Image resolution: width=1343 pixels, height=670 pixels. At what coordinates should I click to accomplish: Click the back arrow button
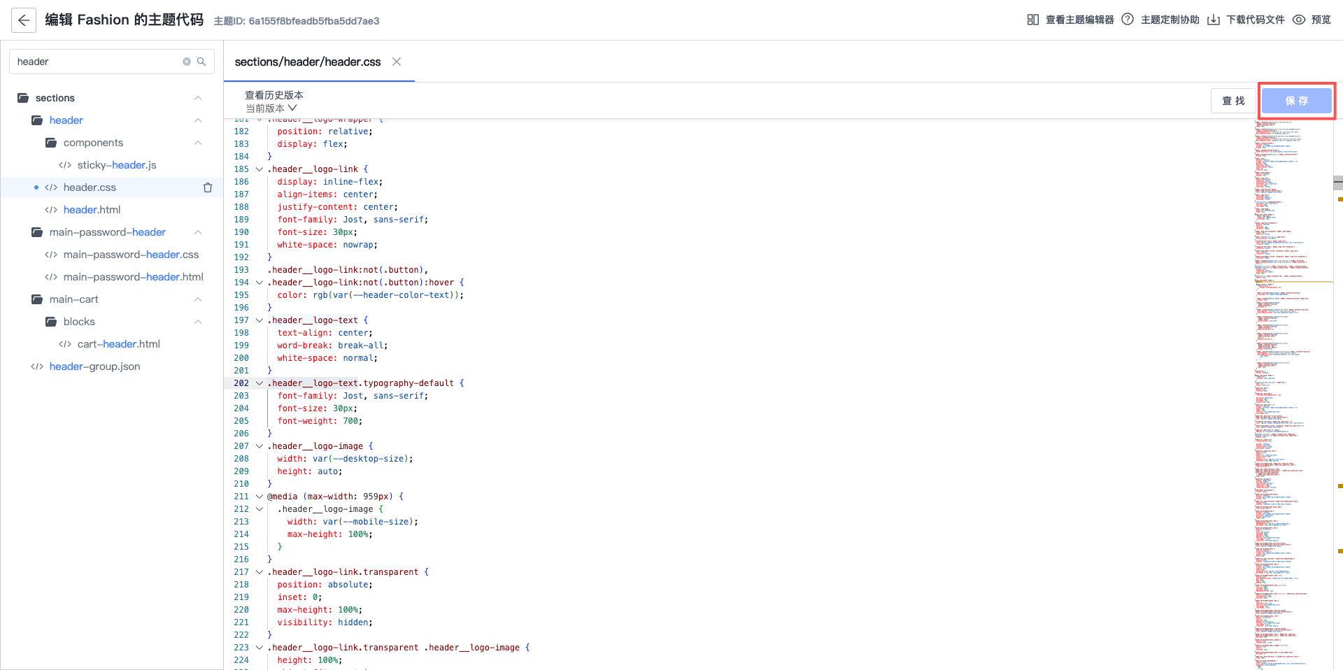[x=24, y=20]
